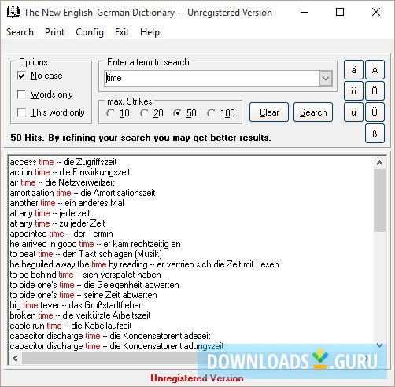This screenshot has width=395, height=387.
Task: Click results scrollbar up arrow
Action: point(379,163)
